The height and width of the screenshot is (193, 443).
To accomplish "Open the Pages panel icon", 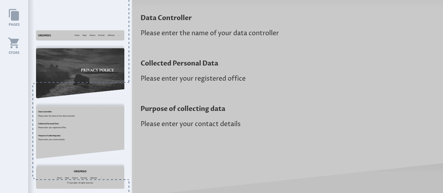I will click(x=14, y=15).
